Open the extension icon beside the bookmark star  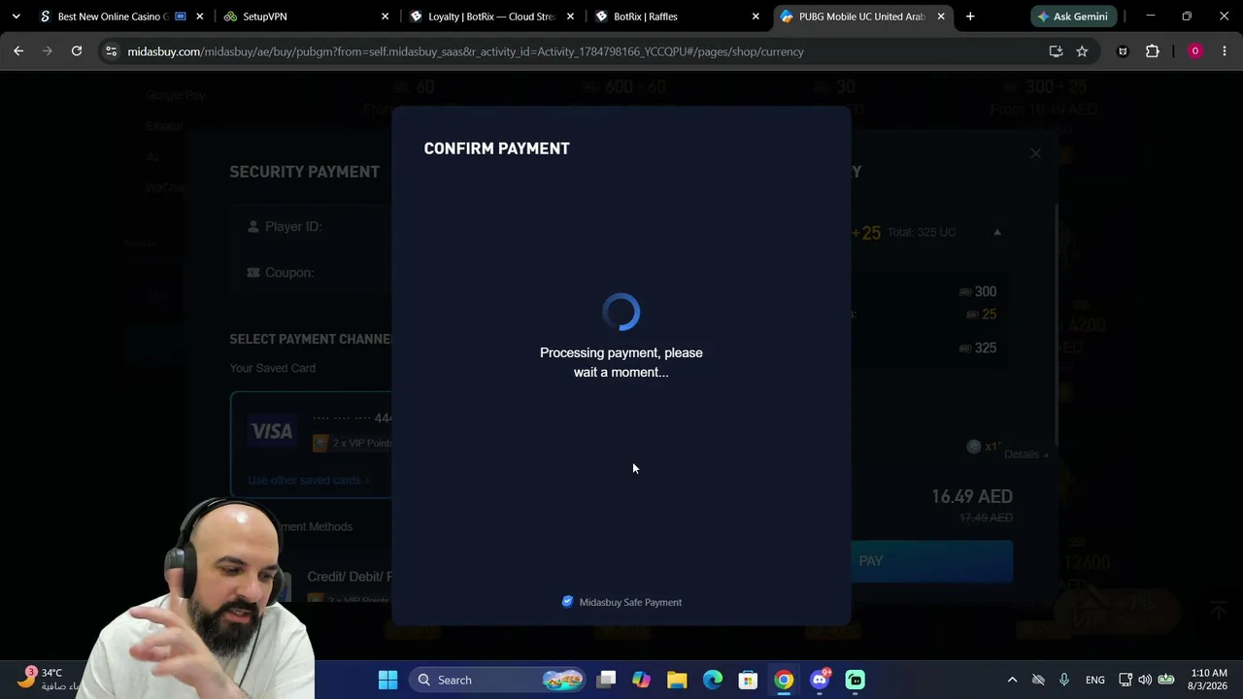[1123, 51]
